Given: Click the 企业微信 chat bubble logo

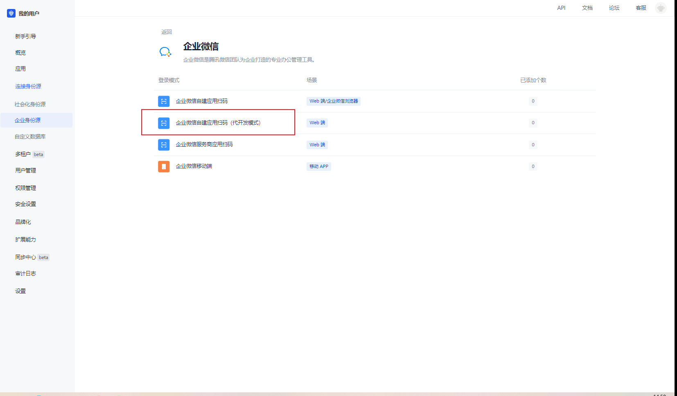Looking at the screenshot, I should tap(165, 52).
